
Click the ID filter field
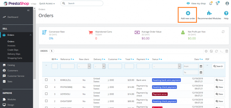click(x=55, y=66)
